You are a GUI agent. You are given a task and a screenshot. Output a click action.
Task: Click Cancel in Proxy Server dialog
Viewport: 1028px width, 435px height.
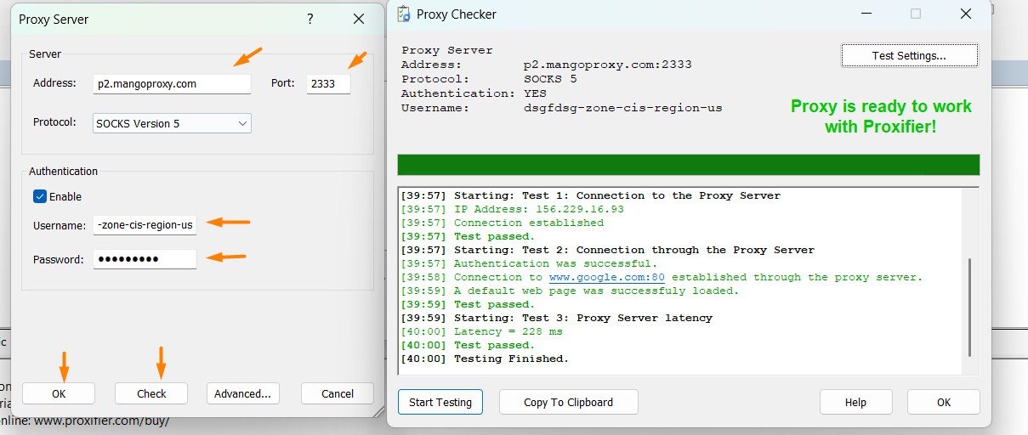[338, 393]
